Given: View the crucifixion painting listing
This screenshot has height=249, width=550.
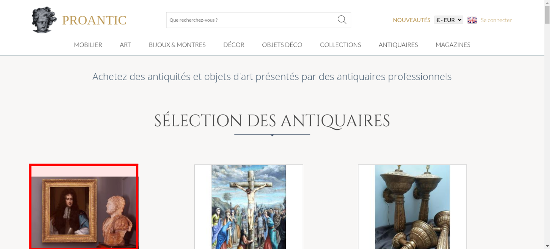Looking at the screenshot, I should [249, 207].
